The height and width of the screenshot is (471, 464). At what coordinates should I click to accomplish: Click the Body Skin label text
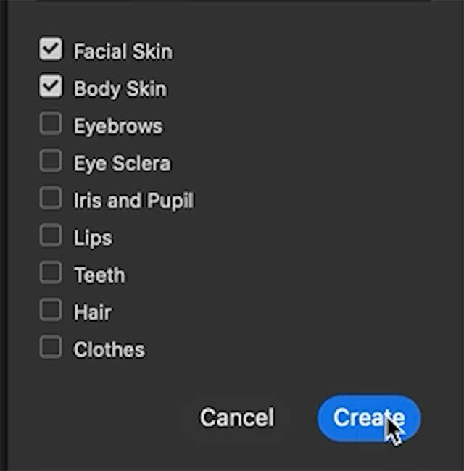120,89
